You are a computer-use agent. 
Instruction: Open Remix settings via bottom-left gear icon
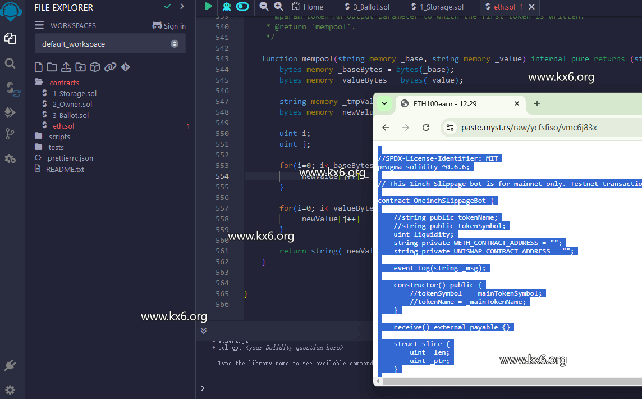tap(10, 389)
